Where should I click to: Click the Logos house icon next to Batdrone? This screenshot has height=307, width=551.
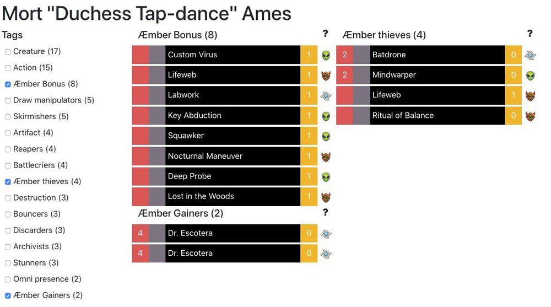(x=530, y=55)
